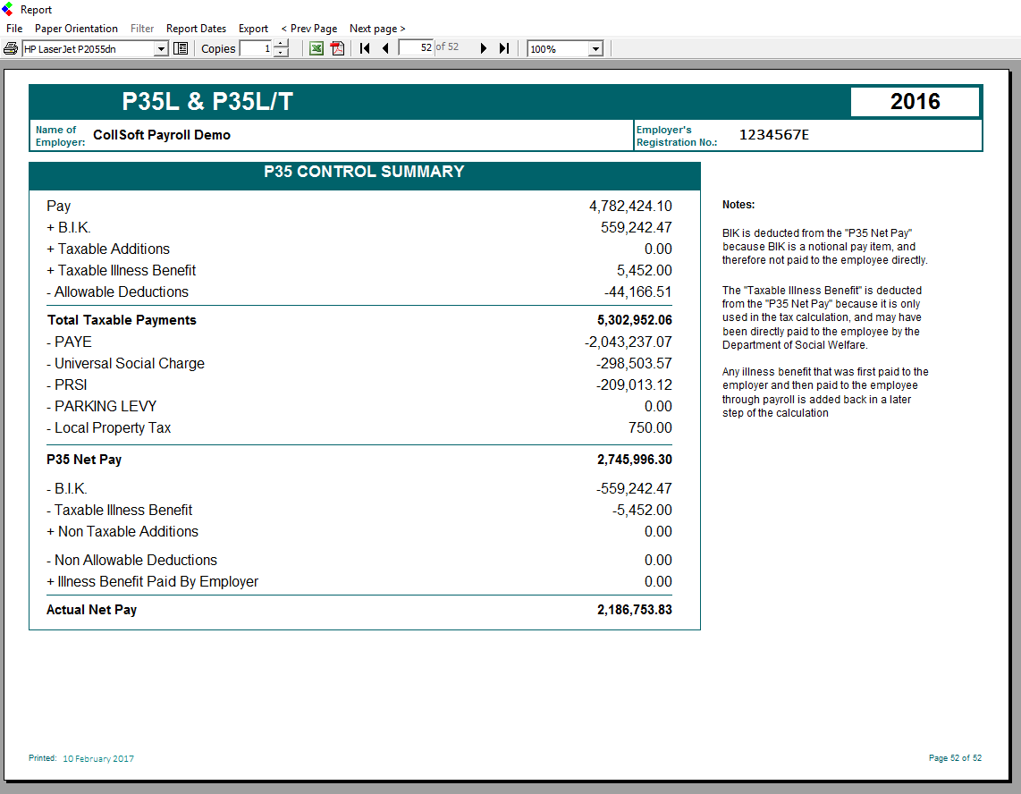
Task: Open the Export menu
Action: pos(253,29)
